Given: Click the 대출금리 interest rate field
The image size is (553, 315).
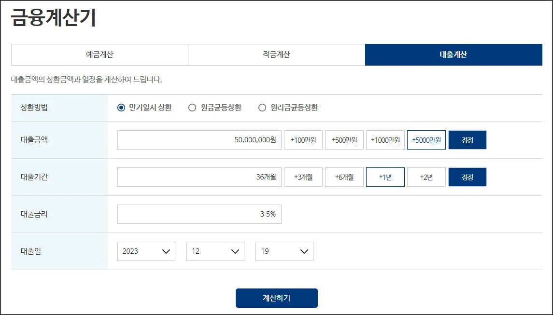Looking at the screenshot, I should 199,214.
